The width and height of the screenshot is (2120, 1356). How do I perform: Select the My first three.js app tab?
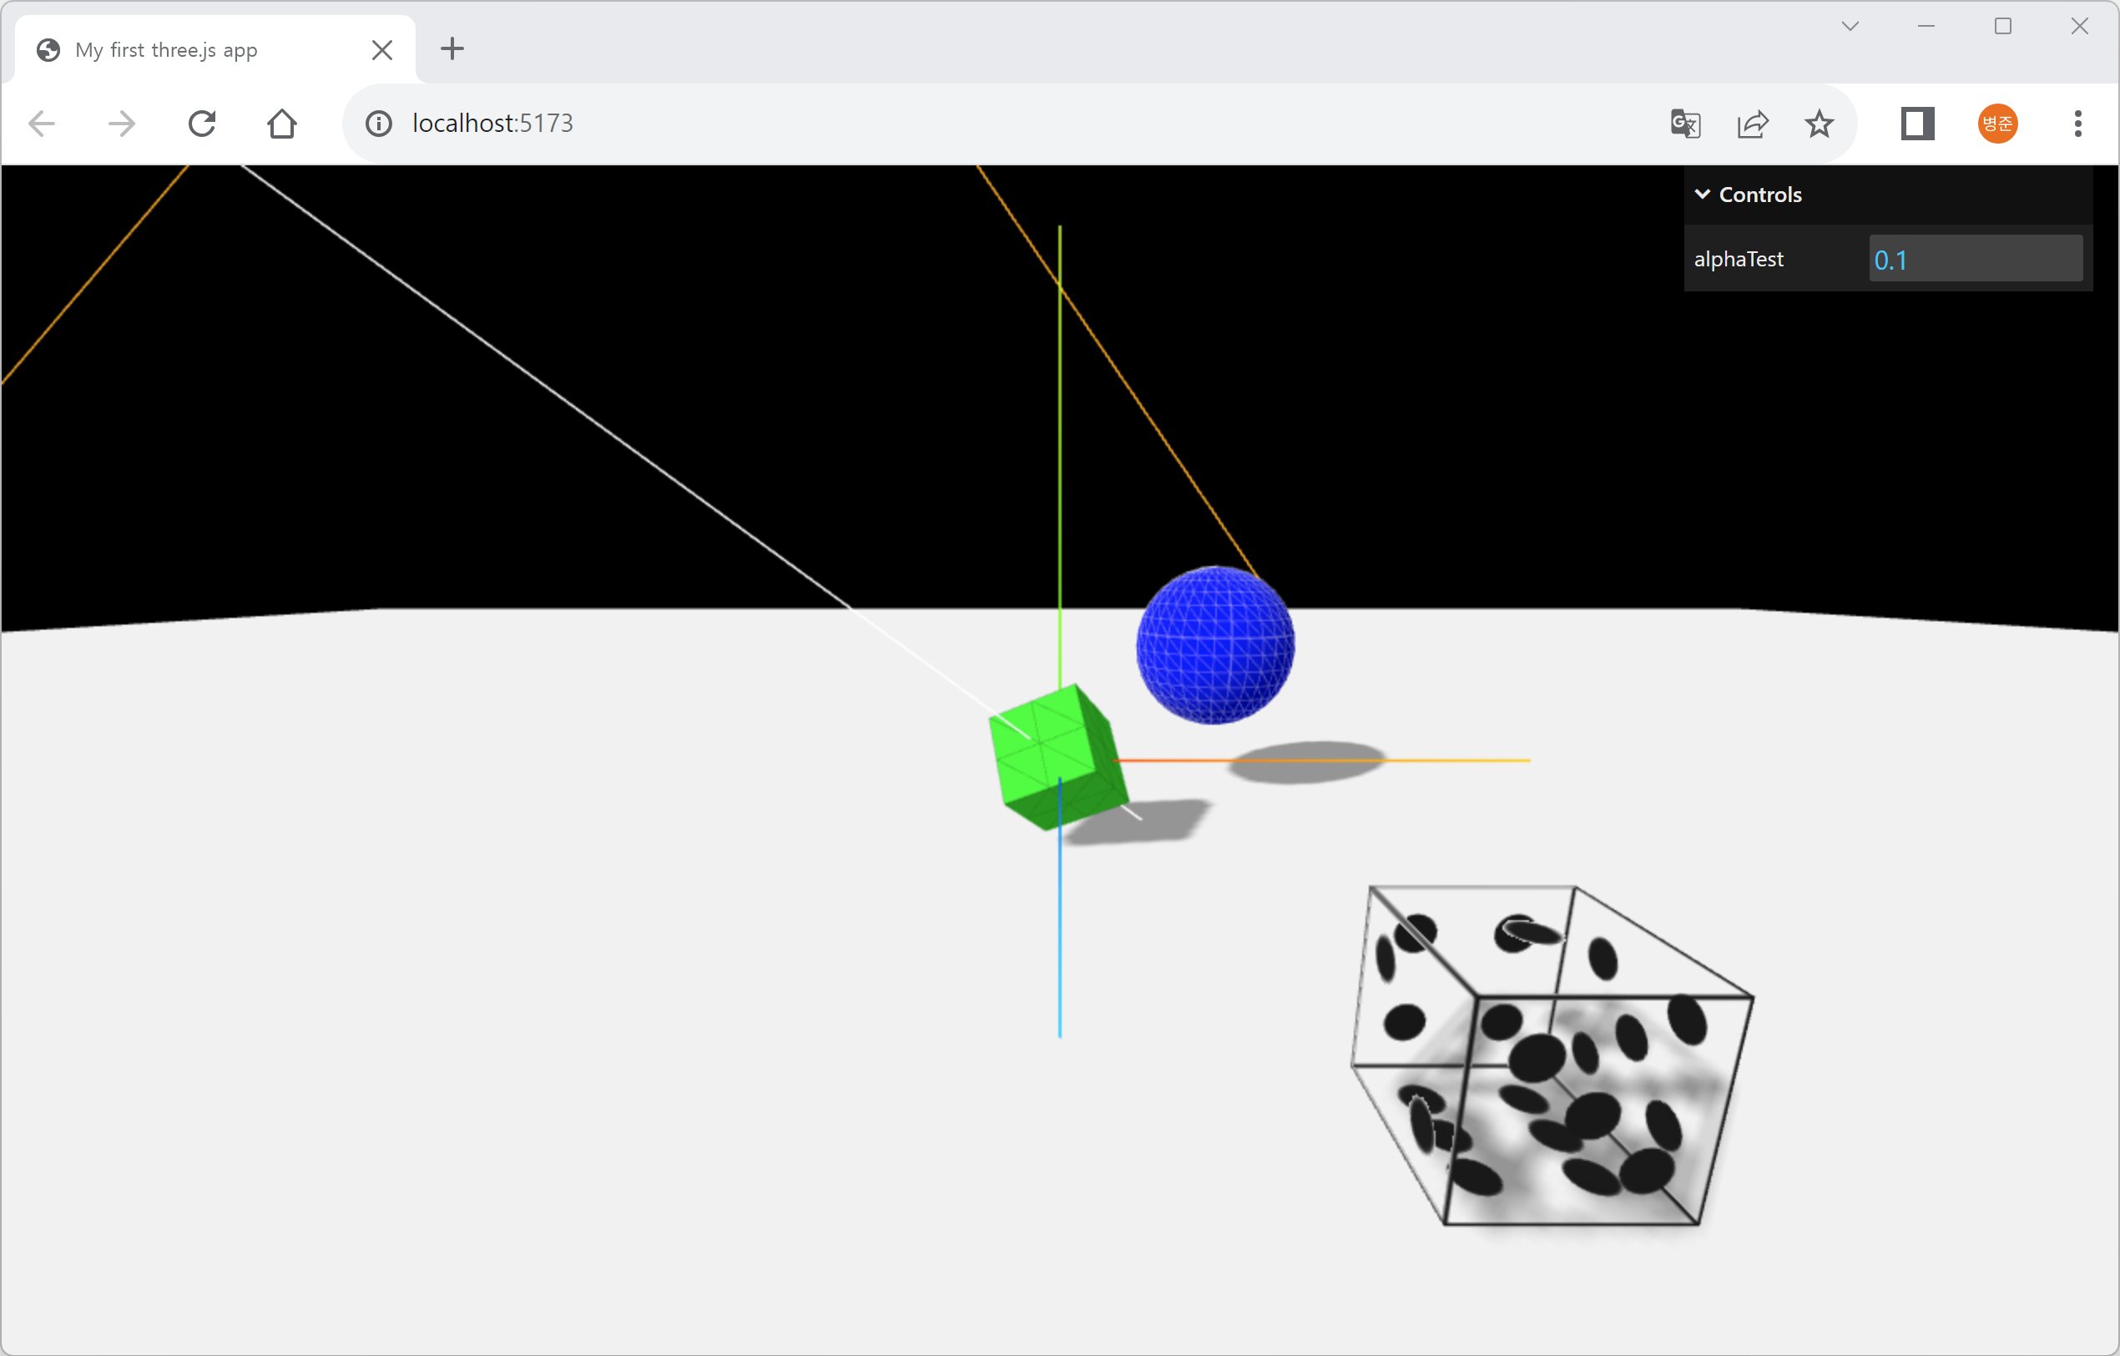tap(203, 50)
